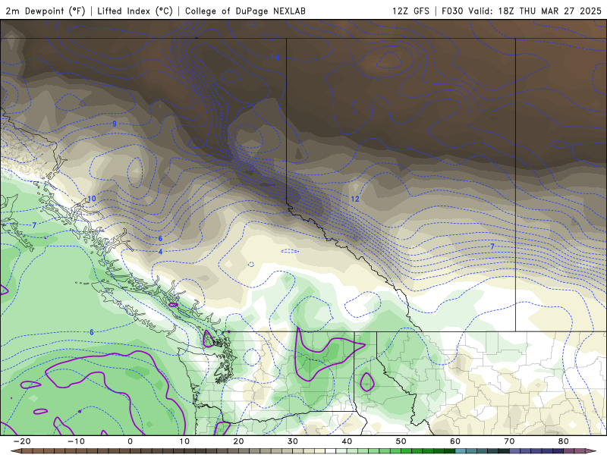Click the colorbar tick label 60
The width and height of the screenshot is (607, 455).
(455, 441)
